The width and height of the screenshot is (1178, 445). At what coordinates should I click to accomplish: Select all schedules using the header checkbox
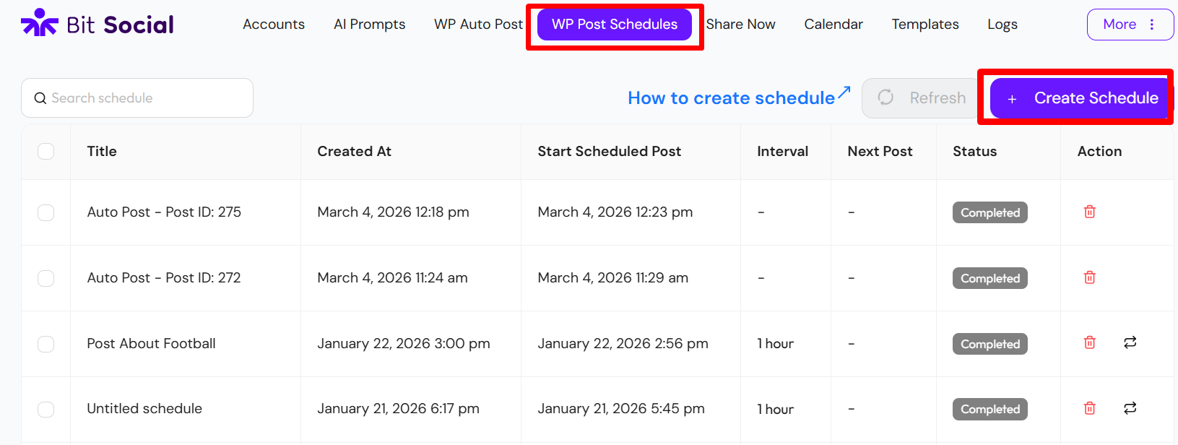tap(46, 152)
